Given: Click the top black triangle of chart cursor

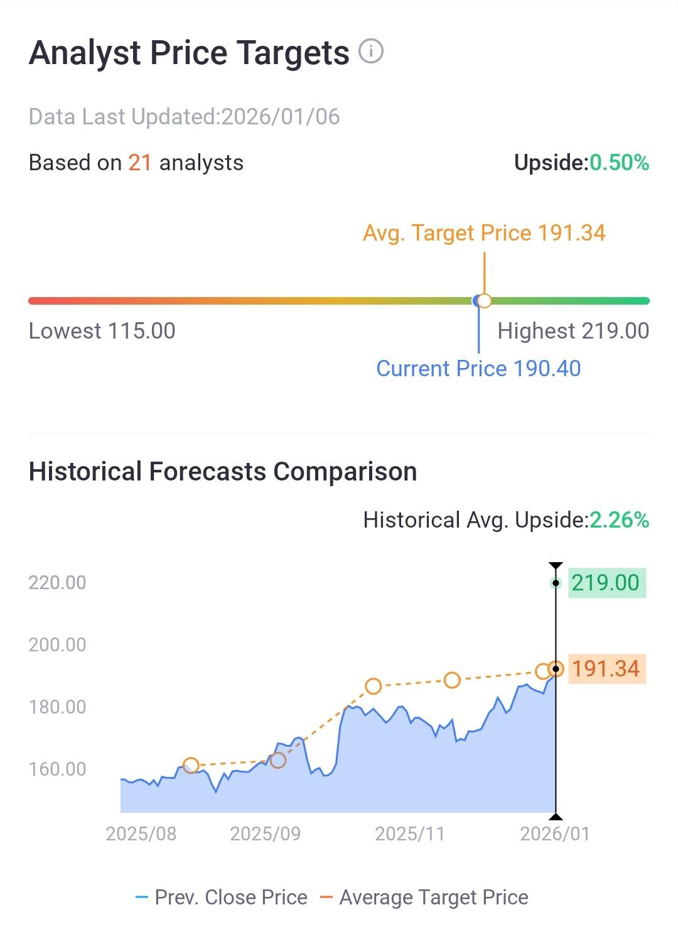Looking at the screenshot, I should 556,566.
